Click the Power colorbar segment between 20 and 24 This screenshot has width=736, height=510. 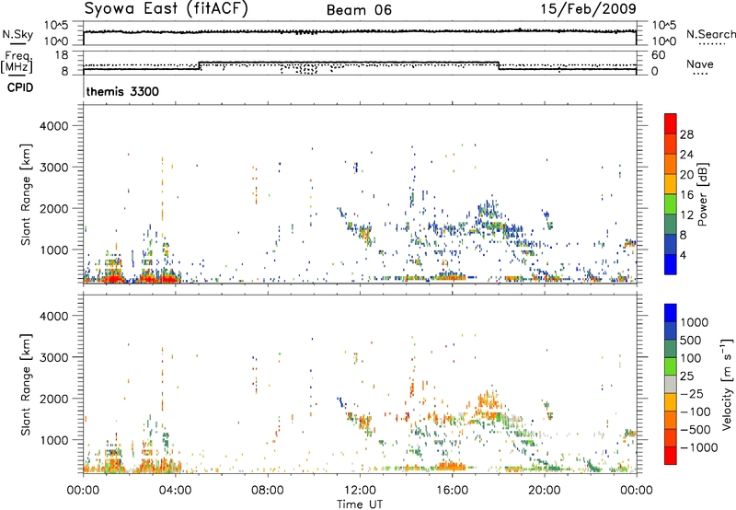pyautogui.click(x=671, y=164)
